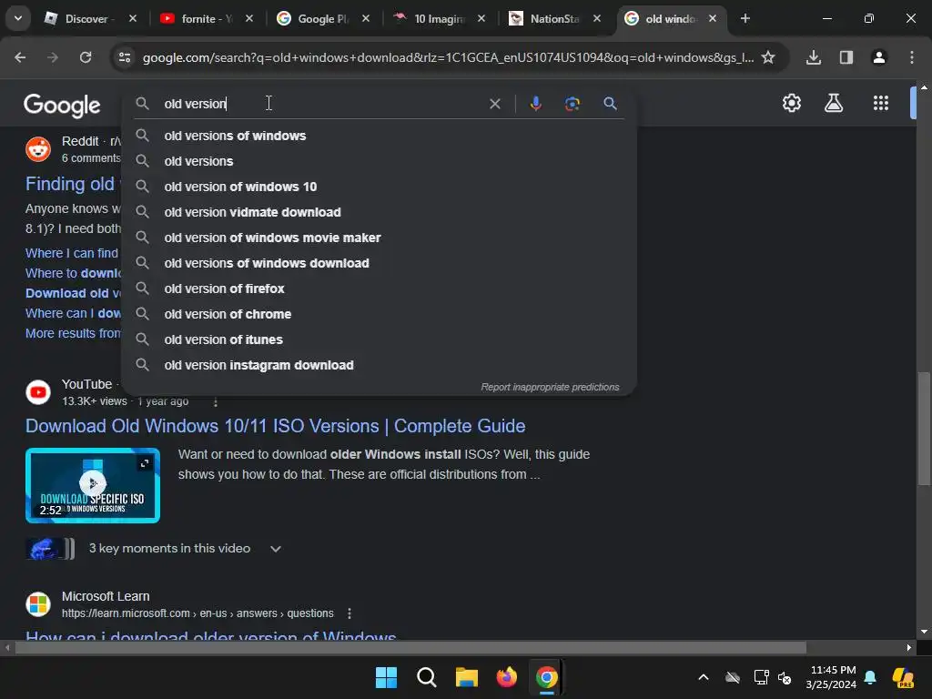Open the notification bell in system tray
The height and width of the screenshot is (699, 932).
[870, 677]
